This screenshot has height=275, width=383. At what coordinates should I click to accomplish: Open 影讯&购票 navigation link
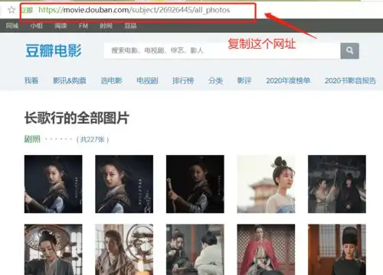(69, 80)
